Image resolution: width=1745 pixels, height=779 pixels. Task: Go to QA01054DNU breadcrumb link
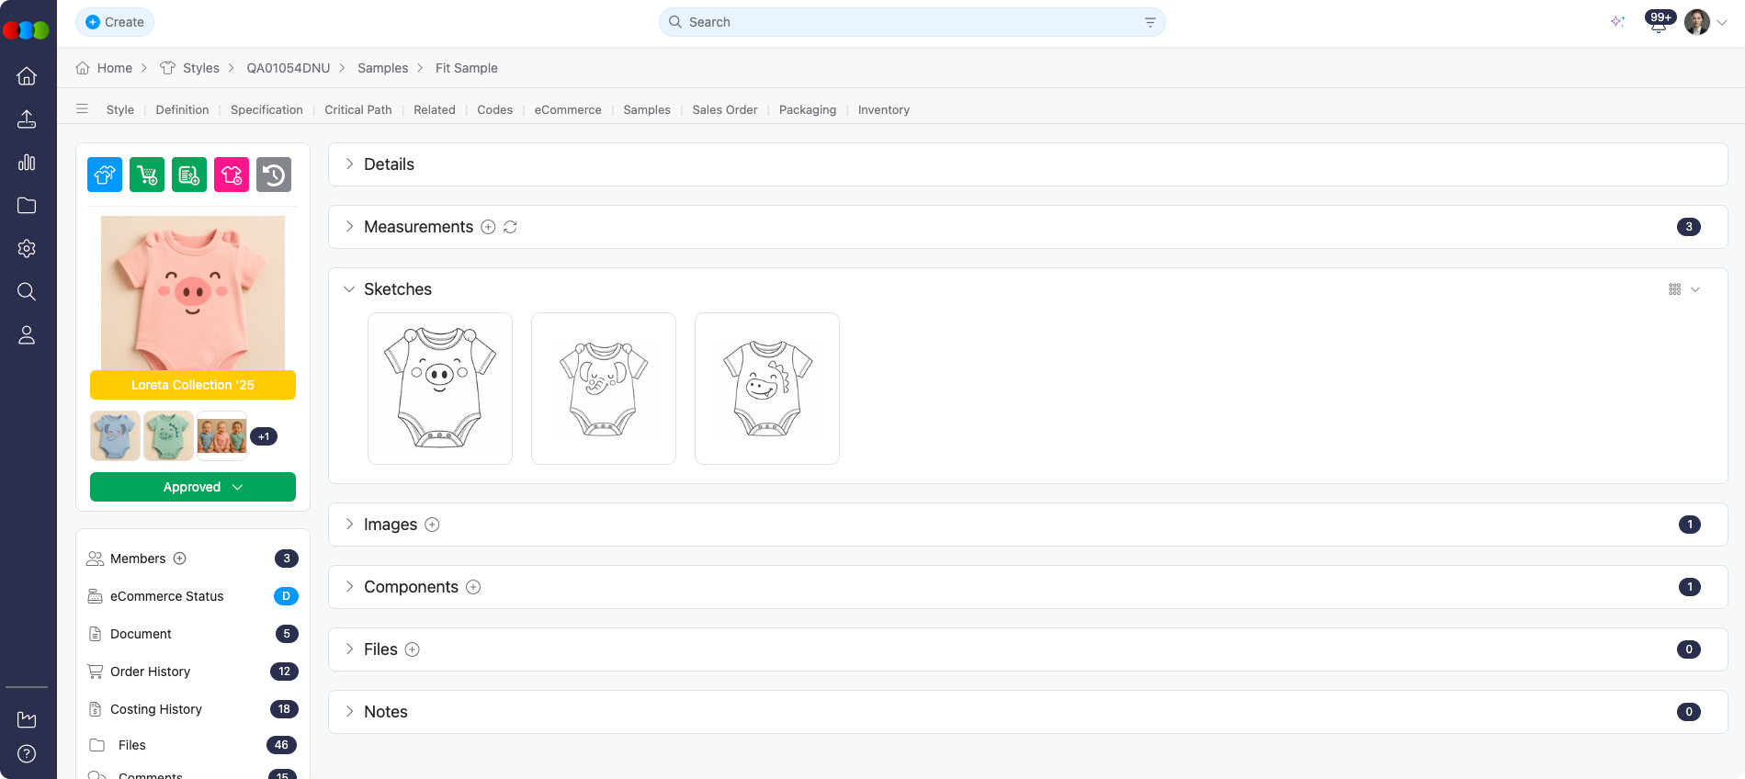(288, 68)
